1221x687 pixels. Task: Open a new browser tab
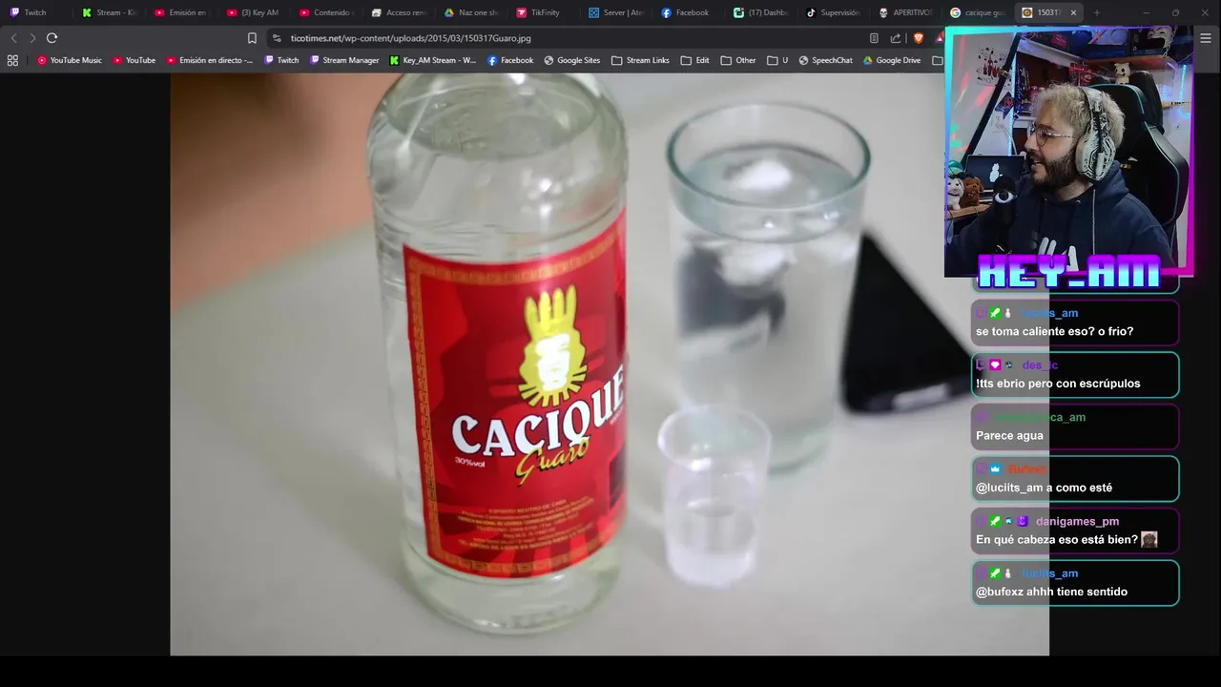1097,12
